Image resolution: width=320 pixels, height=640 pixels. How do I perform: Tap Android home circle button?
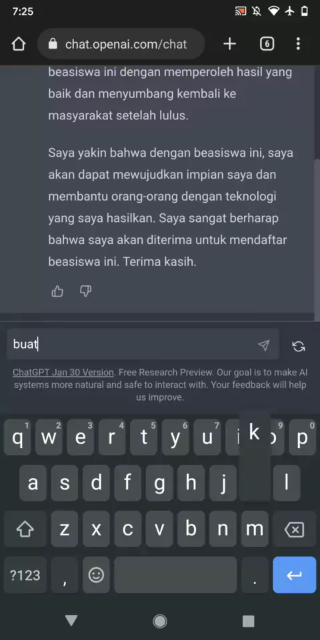(159, 621)
